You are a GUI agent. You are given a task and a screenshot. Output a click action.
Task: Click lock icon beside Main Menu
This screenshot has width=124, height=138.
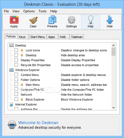click(22, 85)
